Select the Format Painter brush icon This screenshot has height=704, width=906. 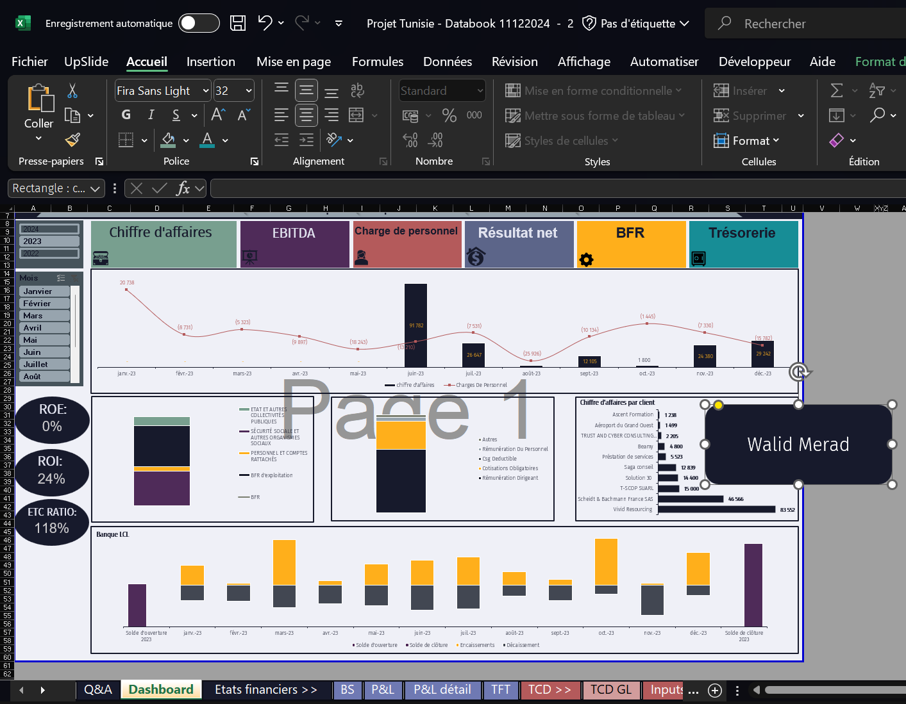click(x=72, y=140)
